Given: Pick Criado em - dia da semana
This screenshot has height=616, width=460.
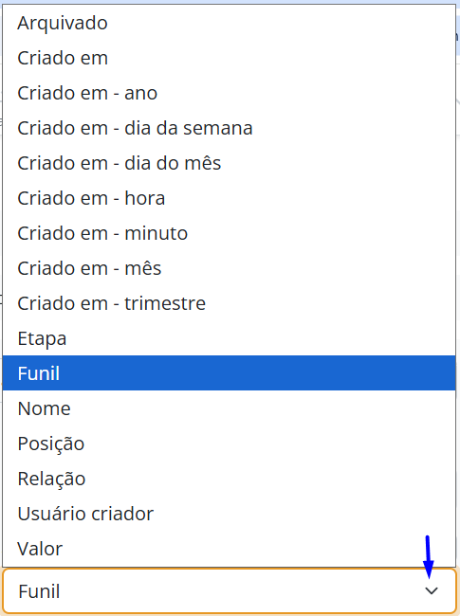Looking at the screenshot, I should [229, 128].
